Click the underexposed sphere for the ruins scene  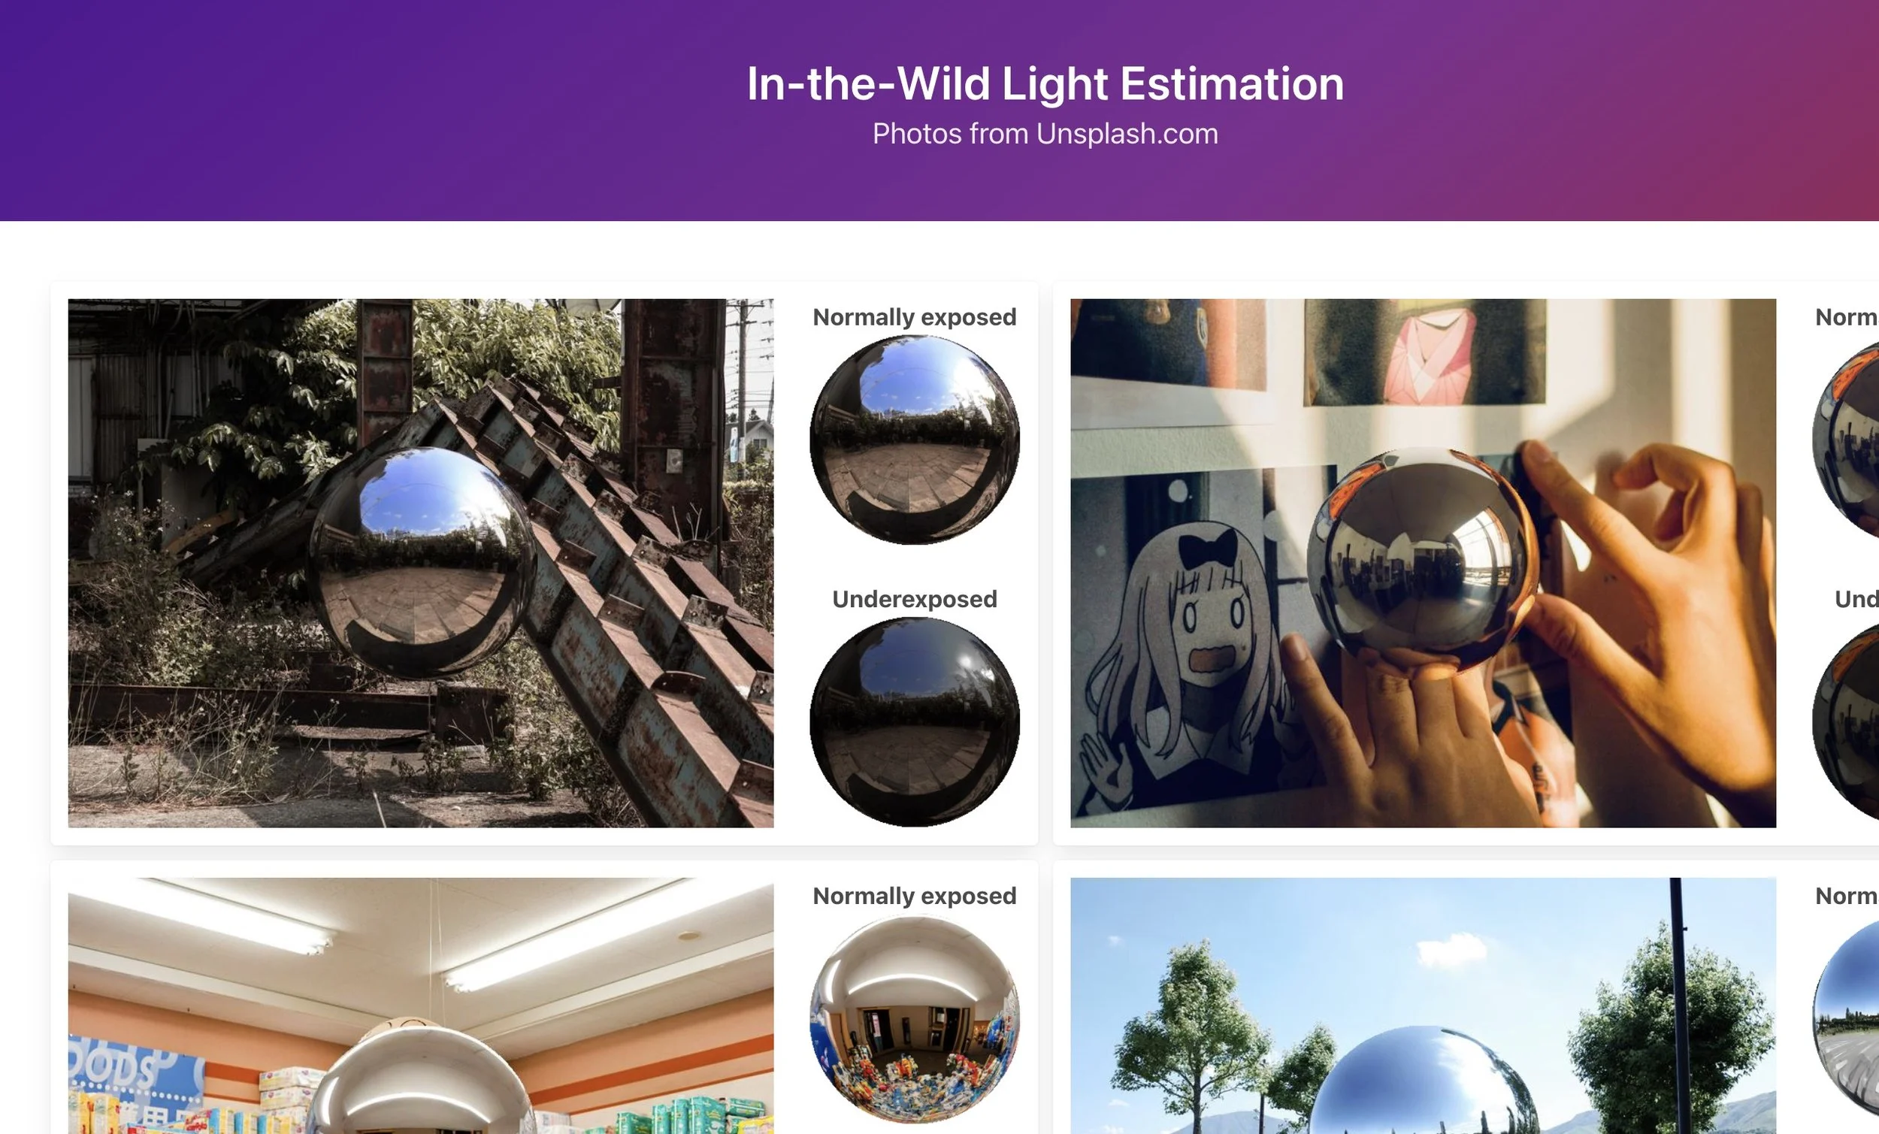[x=915, y=722]
